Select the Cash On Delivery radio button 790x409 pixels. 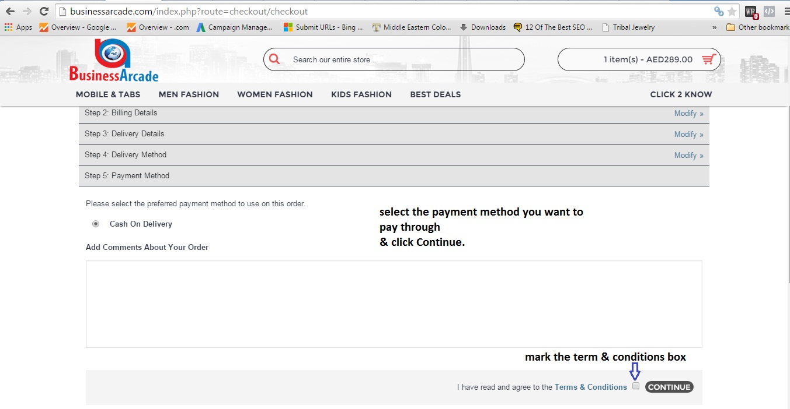pos(96,224)
